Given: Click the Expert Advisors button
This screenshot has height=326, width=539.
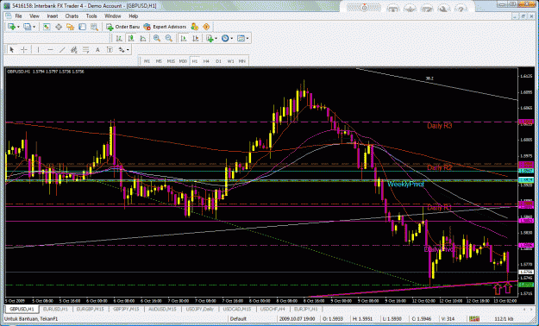Looking at the screenshot, I should point(165,27).
